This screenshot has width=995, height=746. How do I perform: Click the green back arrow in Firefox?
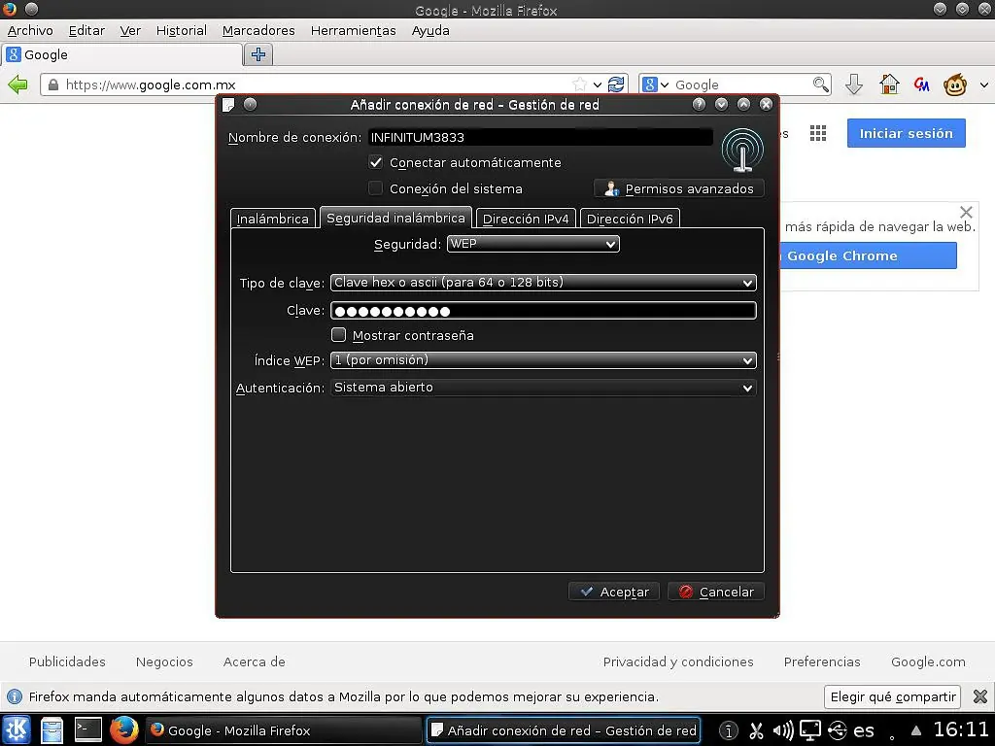17,85
